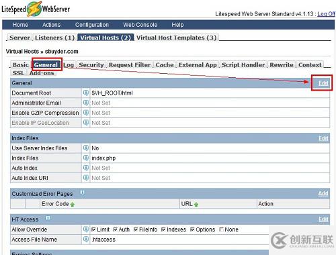Screen dimensions: 336x255
Task: Click the $VH_ROOT/html value
Action: click(x=112, y=93)
